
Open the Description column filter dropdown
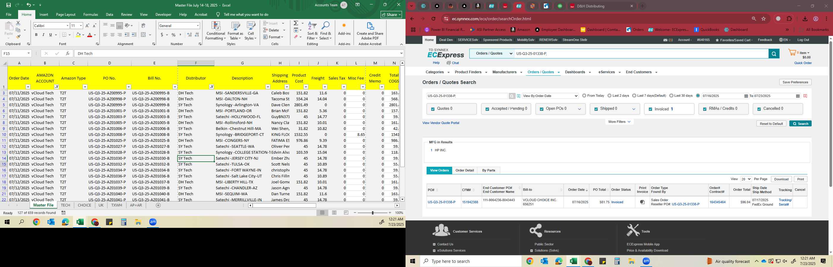pyautogui.click(x=268, y=87)
